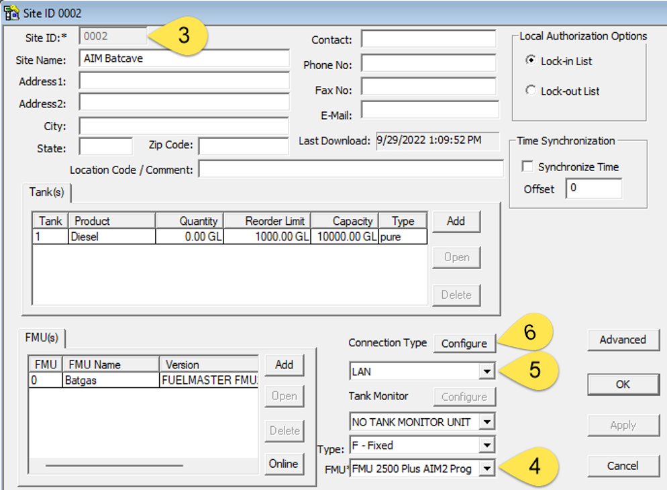
Task: Click the Delete button beside the FMU list
Action: [x=284, y=431]
